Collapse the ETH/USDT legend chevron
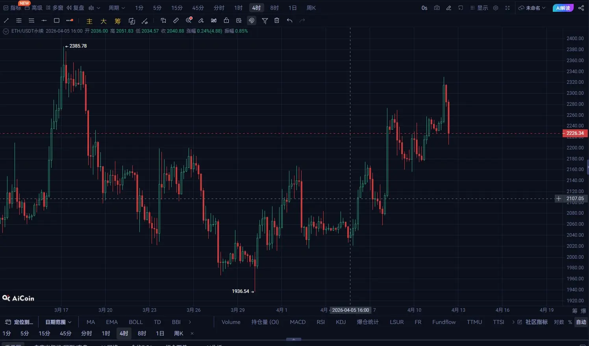Image resolution: width=589 pixels, height=346 pixels. [6, 31]
